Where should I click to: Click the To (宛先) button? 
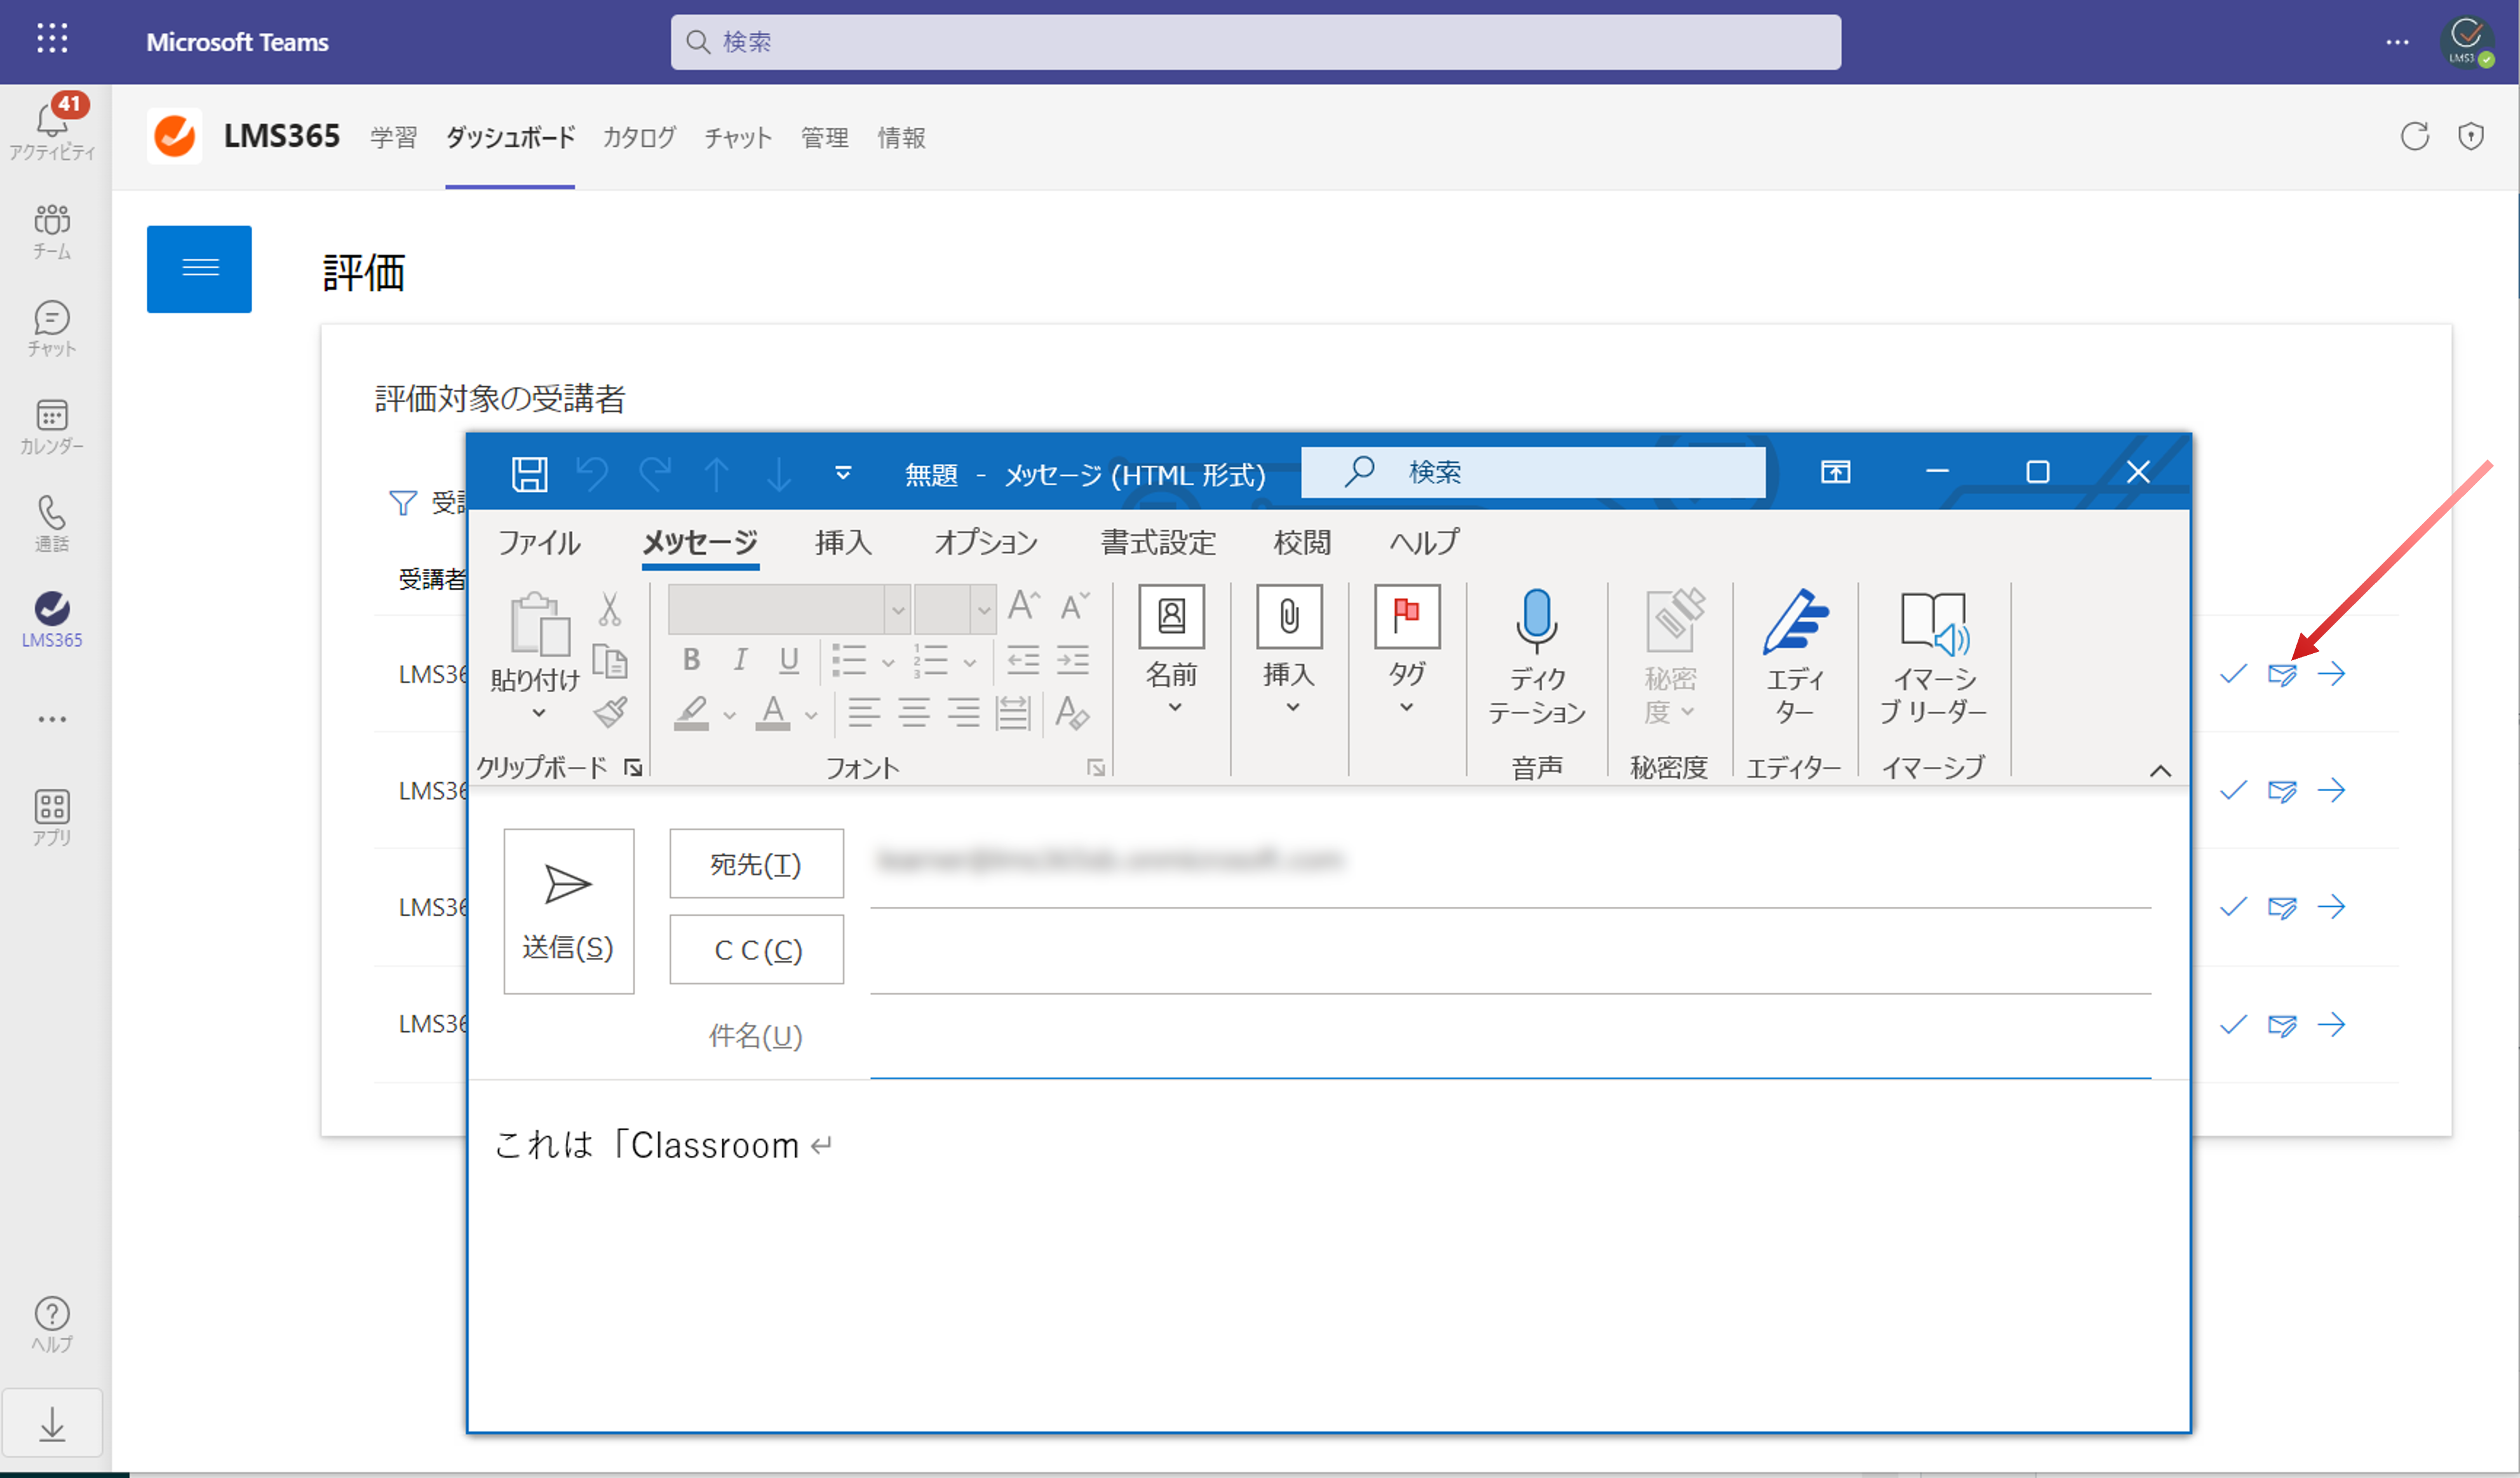pos(756,864)
